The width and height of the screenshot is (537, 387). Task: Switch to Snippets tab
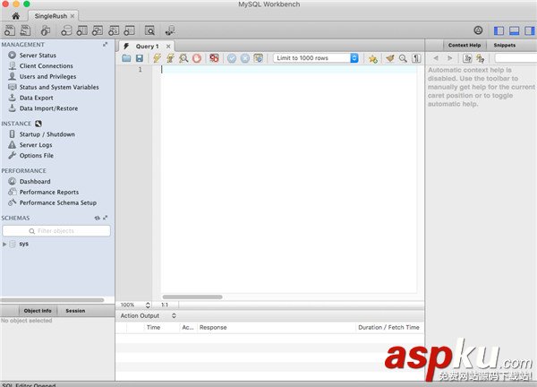505,46
